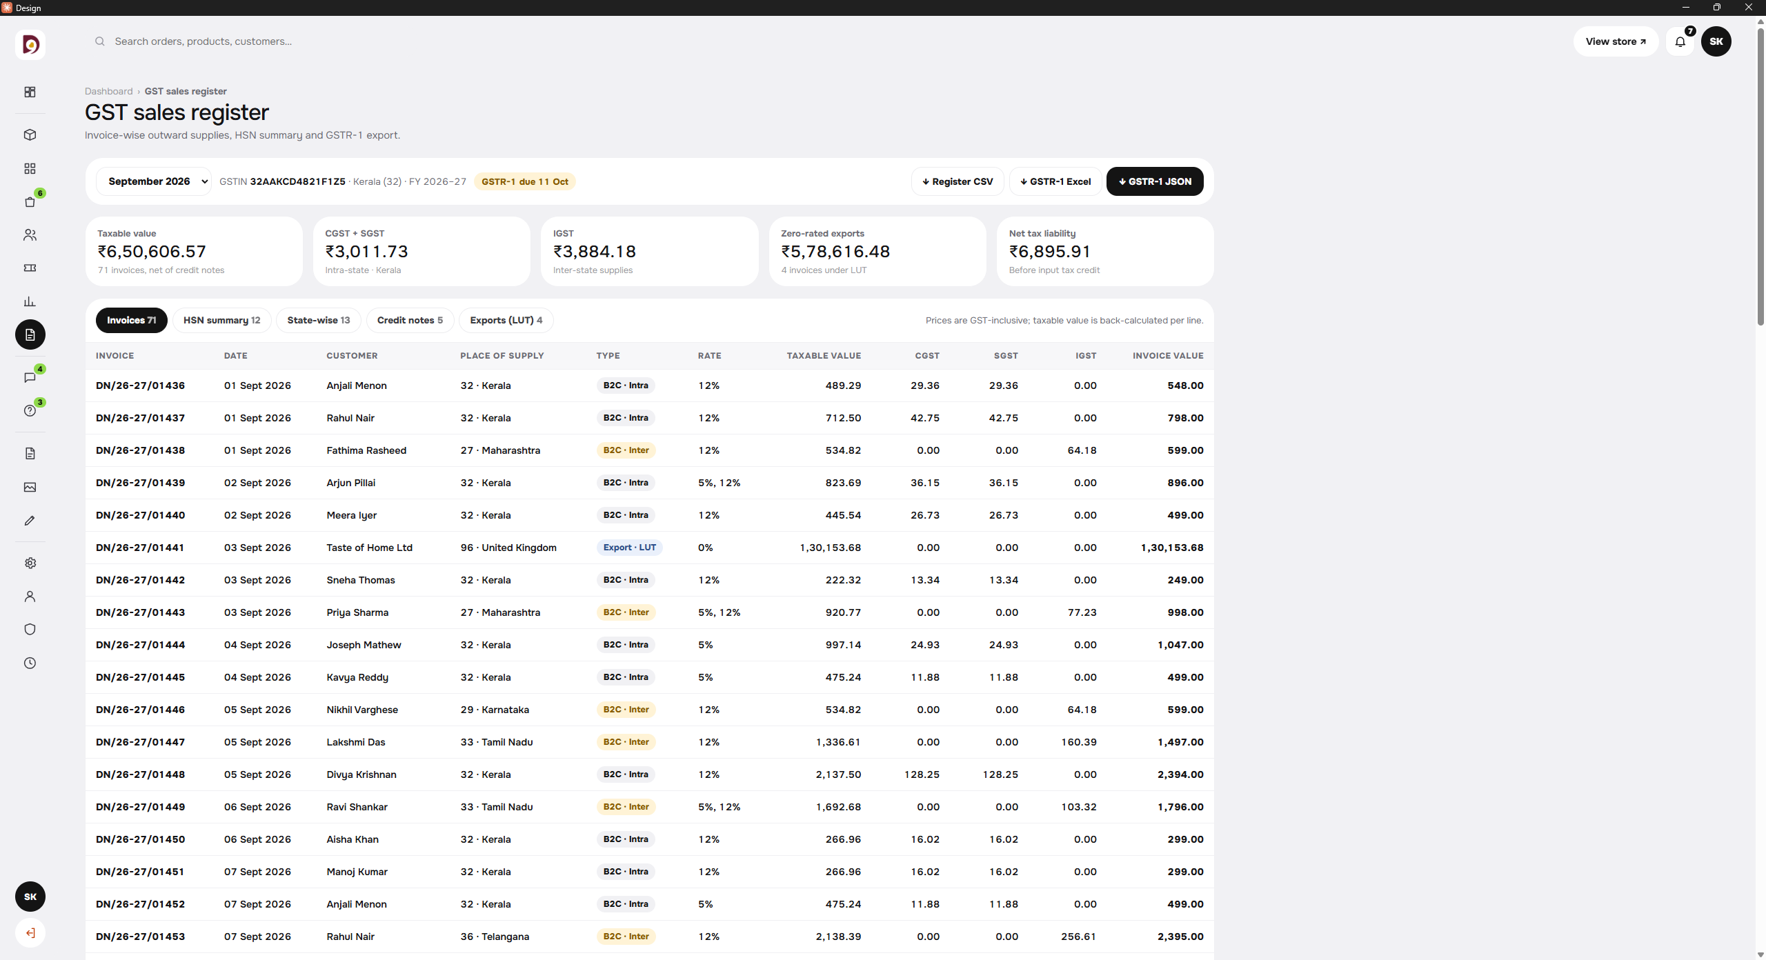
Task: Open the products cube icon in sidebar
Action: pyautogui.click(x=30, y=135)
